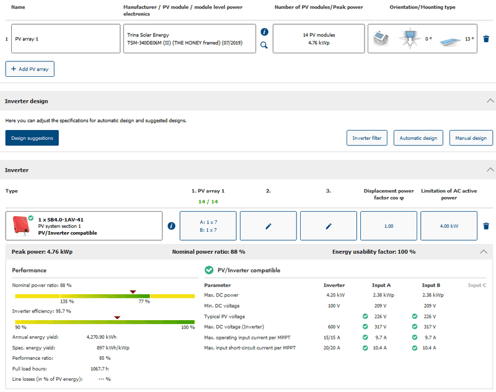Image resolution: width=496 pixels, height=392 pixels.
Task: Click the displacement power factor 1.00 field
Action: coord(389,226)
